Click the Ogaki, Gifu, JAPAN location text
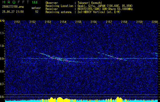 (x=105, y=6)
